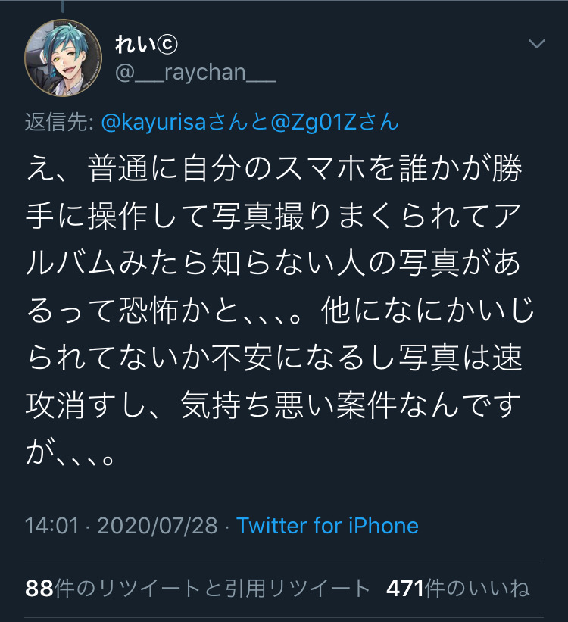This screenshot has width=568, height=622.
Task: Tap the tweet's first line starting え、普通に
Action: point(273,169)
